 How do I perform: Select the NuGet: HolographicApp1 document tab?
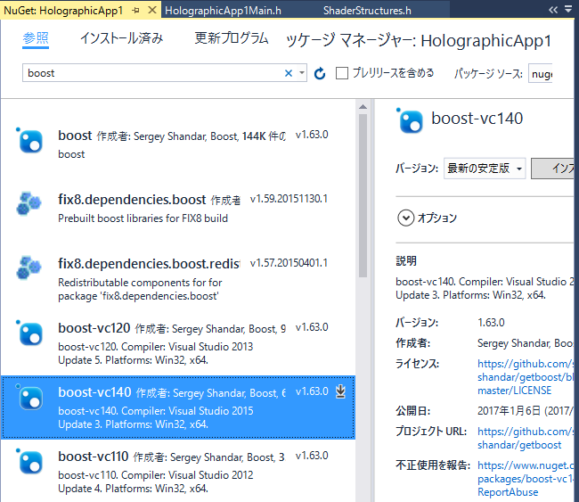(62, 11)
